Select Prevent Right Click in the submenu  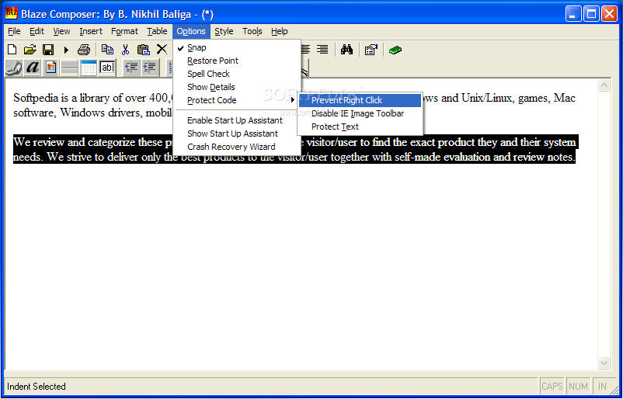tap(360, 100)
